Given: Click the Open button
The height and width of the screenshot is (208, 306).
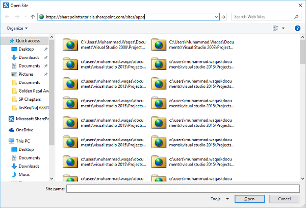Looking at the screenshot, I should (249, 199).
